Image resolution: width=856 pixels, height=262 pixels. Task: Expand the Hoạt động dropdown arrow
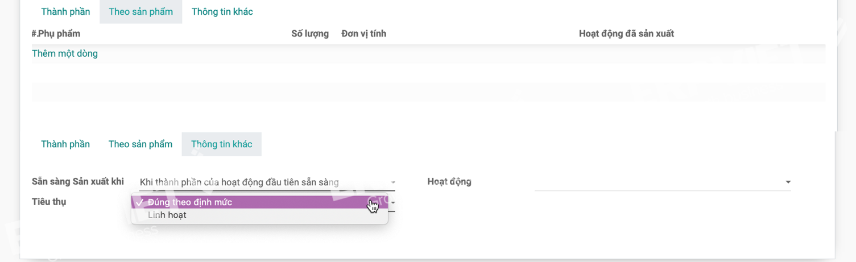click(x=788, y=182)
